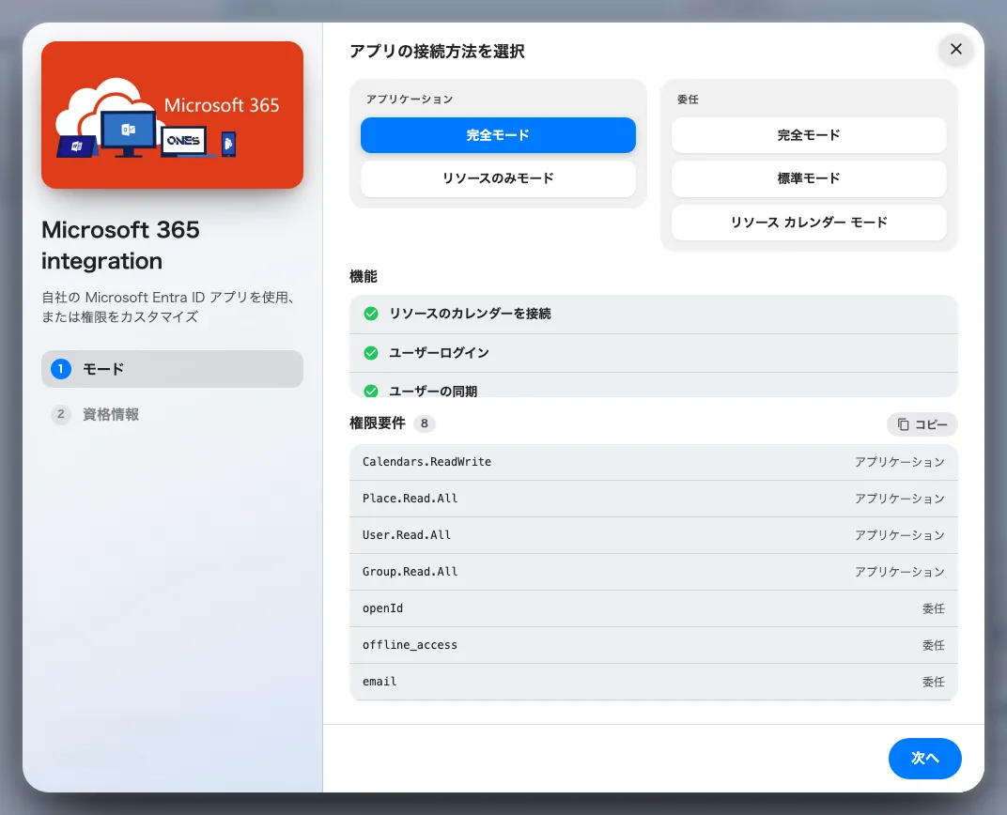Select the email permission row

click(653, 682)
